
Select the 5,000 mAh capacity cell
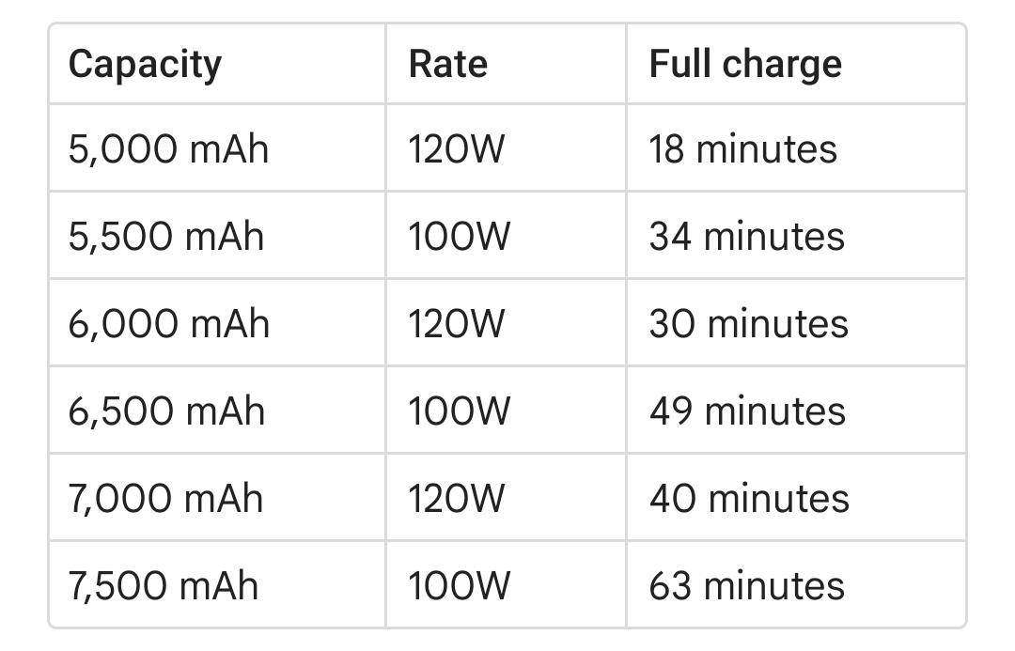168,149
